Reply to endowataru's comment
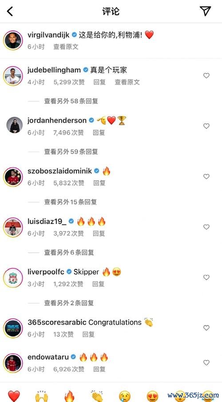The width and height of the screenshot is (222, 402). 99,369
